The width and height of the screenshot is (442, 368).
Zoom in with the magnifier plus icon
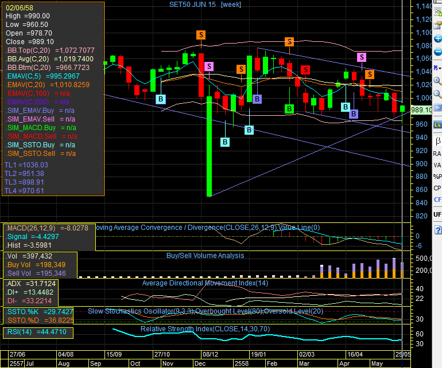(438, 81)
